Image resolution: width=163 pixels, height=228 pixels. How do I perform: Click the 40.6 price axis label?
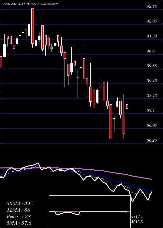[x=151, y=51]
